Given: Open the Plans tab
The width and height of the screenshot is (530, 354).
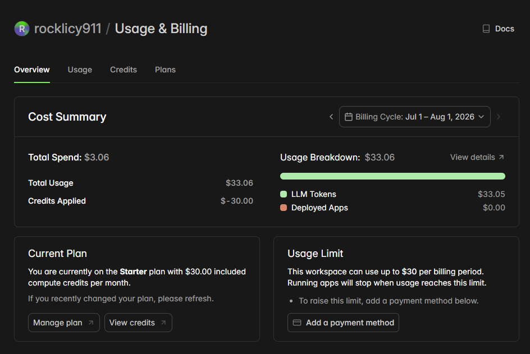Looking at the screenshot, I should pyautogui.click(x=165, y=70).
